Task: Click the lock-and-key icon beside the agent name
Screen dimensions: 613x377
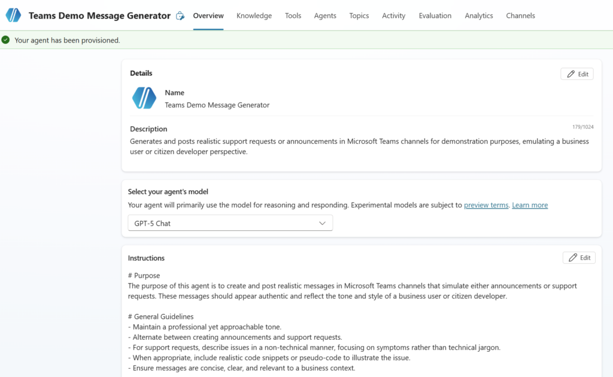Action: tap(180, 16)
